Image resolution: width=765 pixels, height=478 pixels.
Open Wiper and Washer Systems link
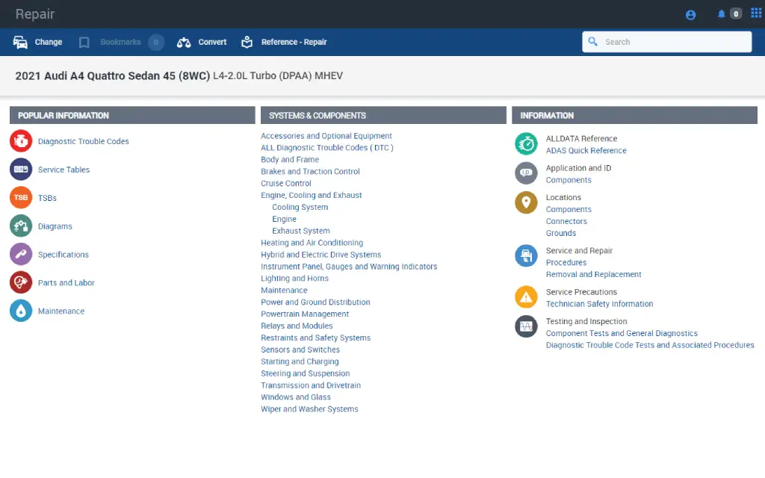[309, 409]
